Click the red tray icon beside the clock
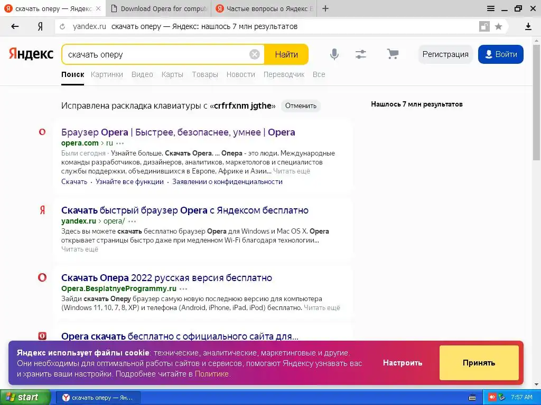This screenshot has height=405, width=541. [492, 398]
